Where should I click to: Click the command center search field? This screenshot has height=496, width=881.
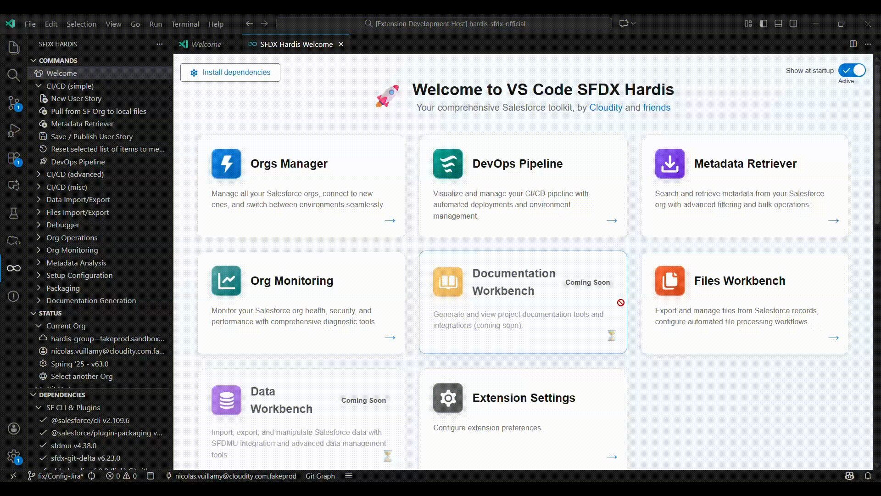coord(444,23)
